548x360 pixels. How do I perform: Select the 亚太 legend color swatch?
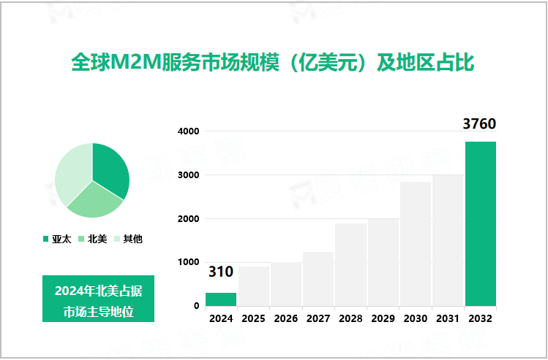(46, 239)
